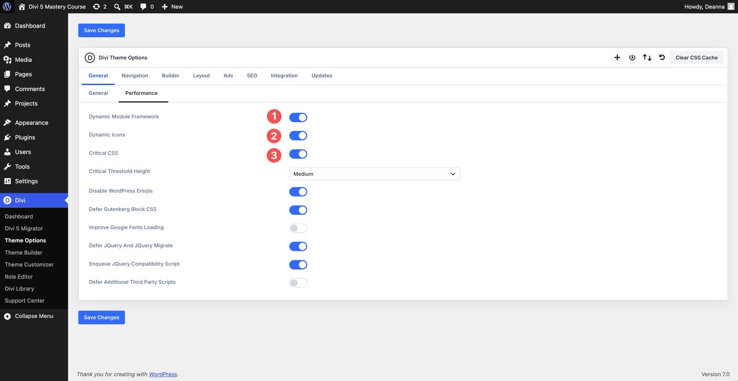
Task: Click the Plugins plug icon
Action: click(7, 137)
